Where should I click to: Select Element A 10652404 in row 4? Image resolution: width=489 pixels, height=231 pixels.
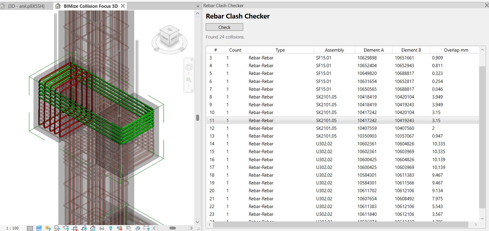(x=367, y=66)
